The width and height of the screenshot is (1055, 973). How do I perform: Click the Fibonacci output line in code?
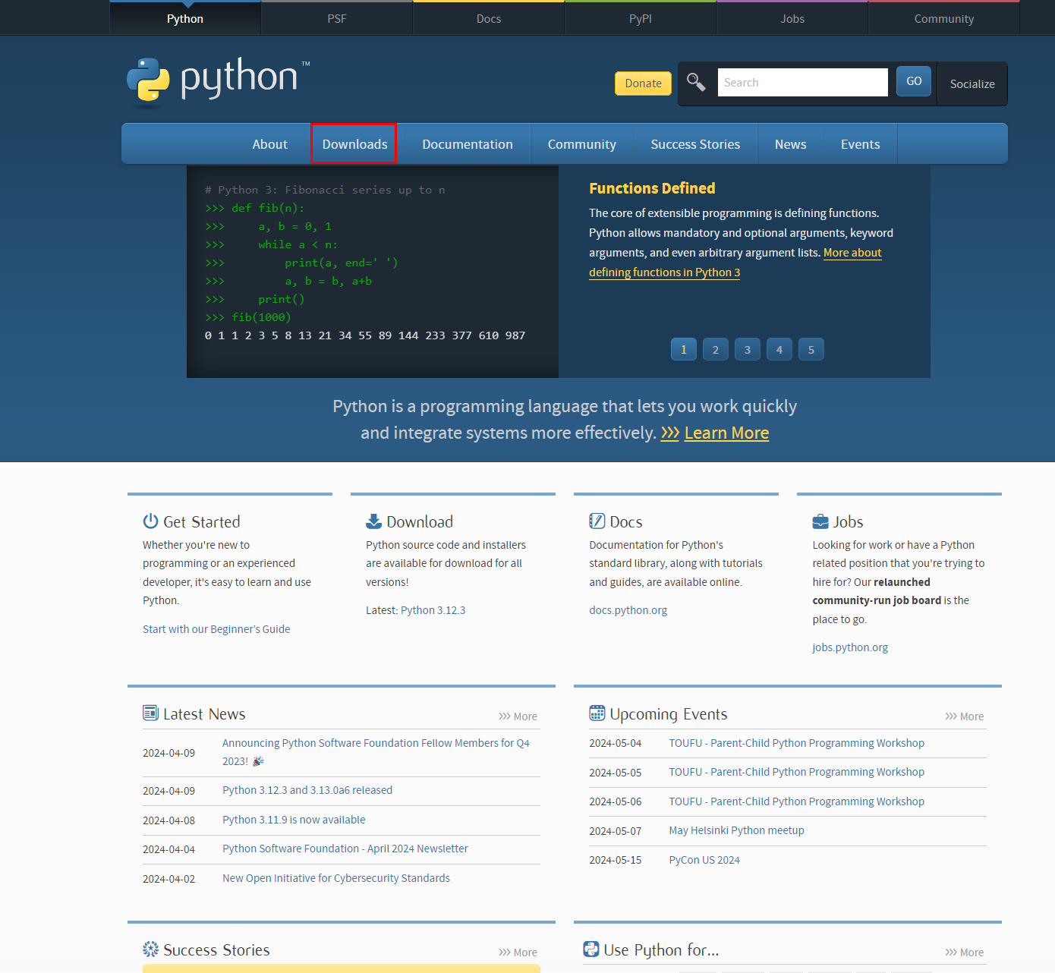pos(365,335)
